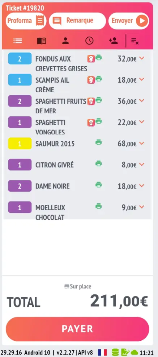158x357 pixels.
Task: Expand the Fondus aux Crevettes Grises line
Action: point(142,58)
